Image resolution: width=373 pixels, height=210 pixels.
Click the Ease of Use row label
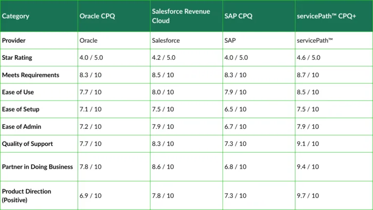point(18,92)
